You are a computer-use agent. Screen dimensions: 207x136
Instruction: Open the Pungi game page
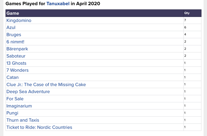click(x=12, y=113)
